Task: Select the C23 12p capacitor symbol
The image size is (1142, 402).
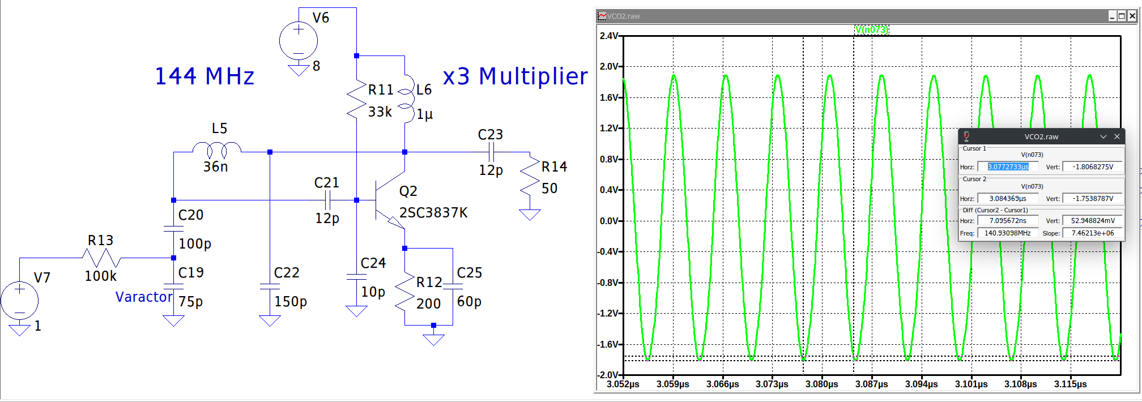Action: 491,152
